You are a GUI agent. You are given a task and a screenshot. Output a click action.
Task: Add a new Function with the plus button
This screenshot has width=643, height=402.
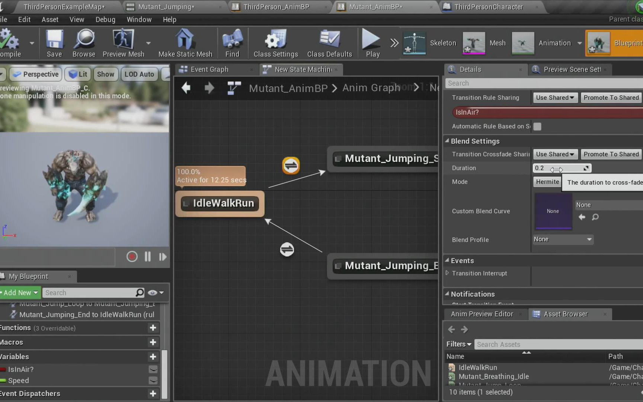click(x=153, y=328)
